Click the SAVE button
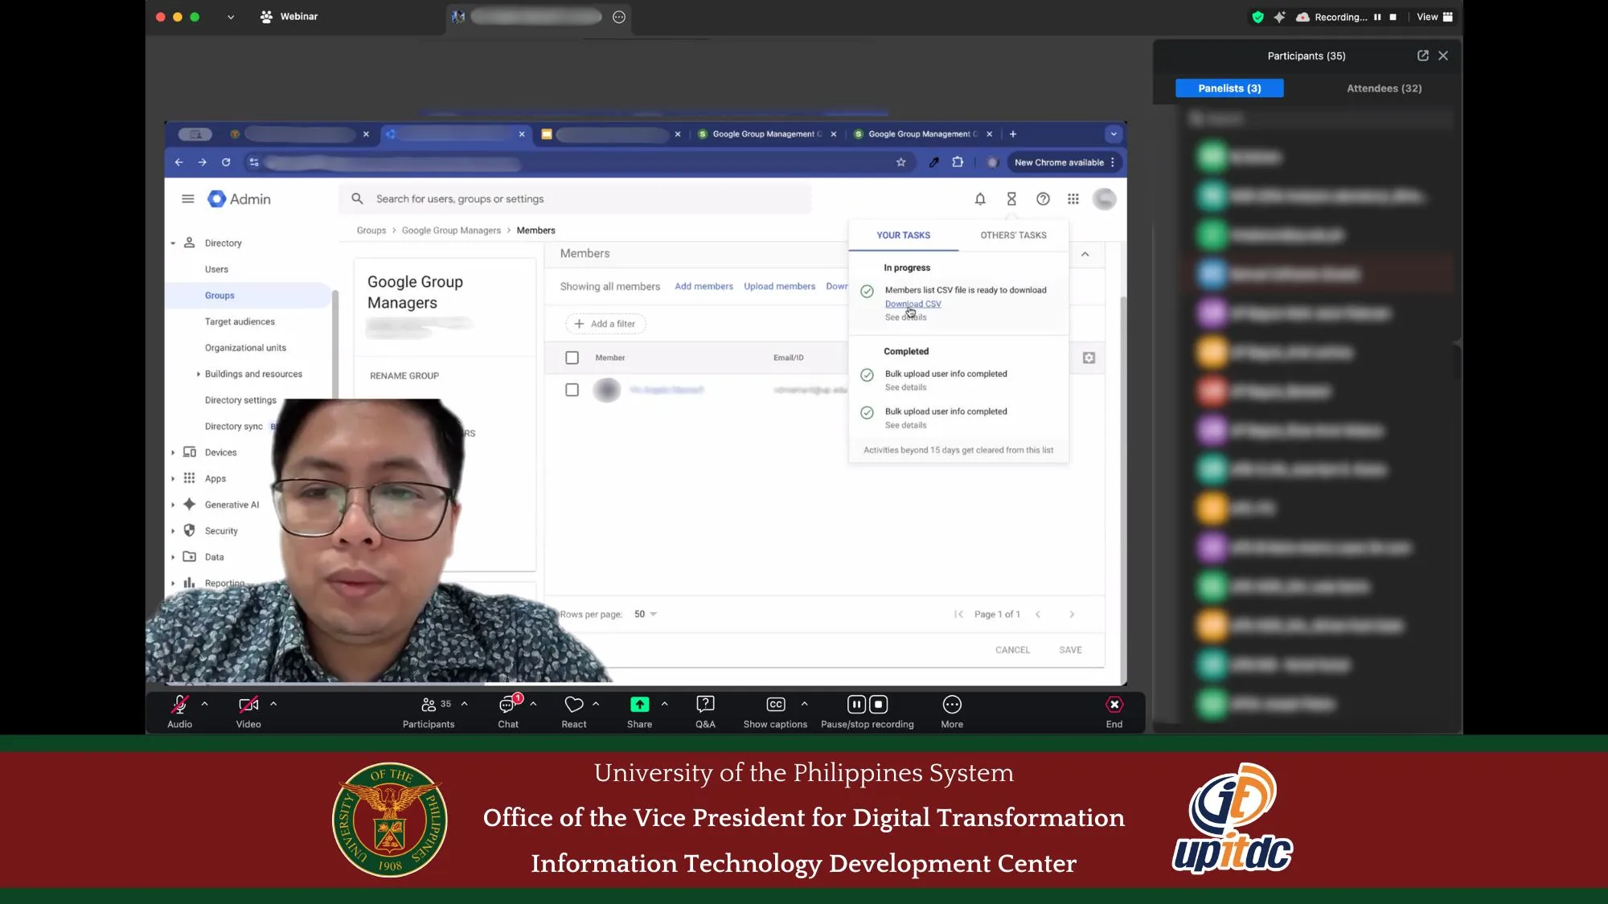Viewport: 1608px width, 904px height. click(x=1070, y=650)
